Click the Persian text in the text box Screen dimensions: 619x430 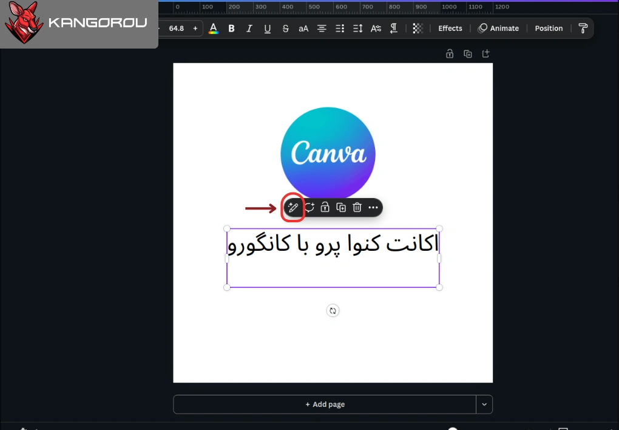[x=333, y=244]
